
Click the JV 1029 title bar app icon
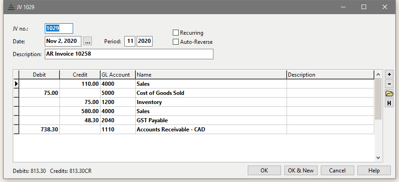(11, 7)
